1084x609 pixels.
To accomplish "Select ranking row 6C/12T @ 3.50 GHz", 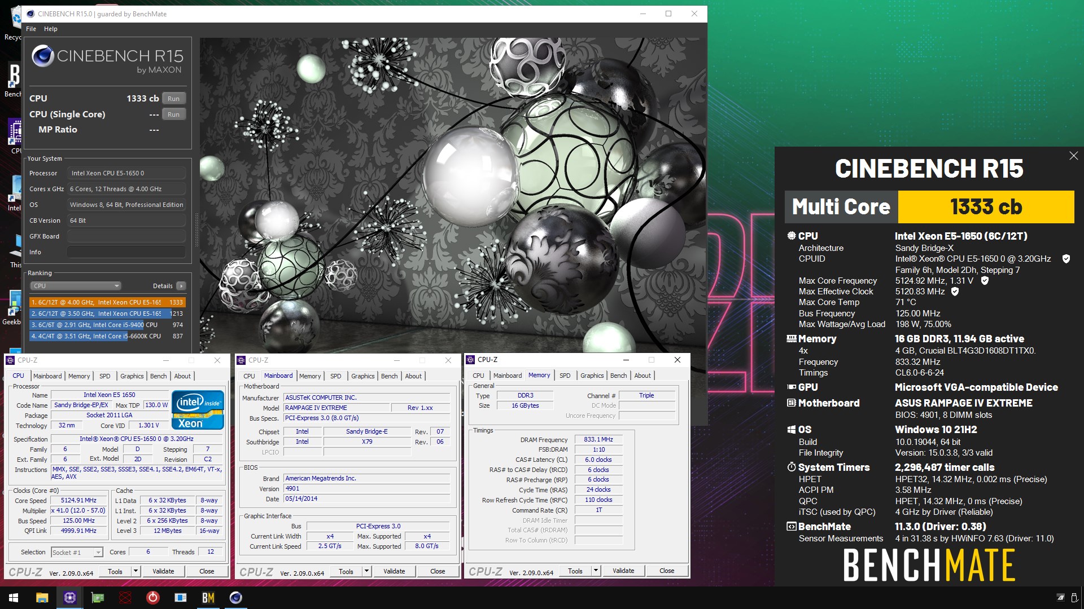I will (x=107, y=314).
